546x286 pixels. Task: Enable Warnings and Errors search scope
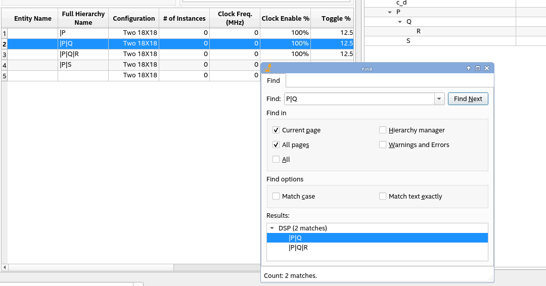click(x=383, y=145)
